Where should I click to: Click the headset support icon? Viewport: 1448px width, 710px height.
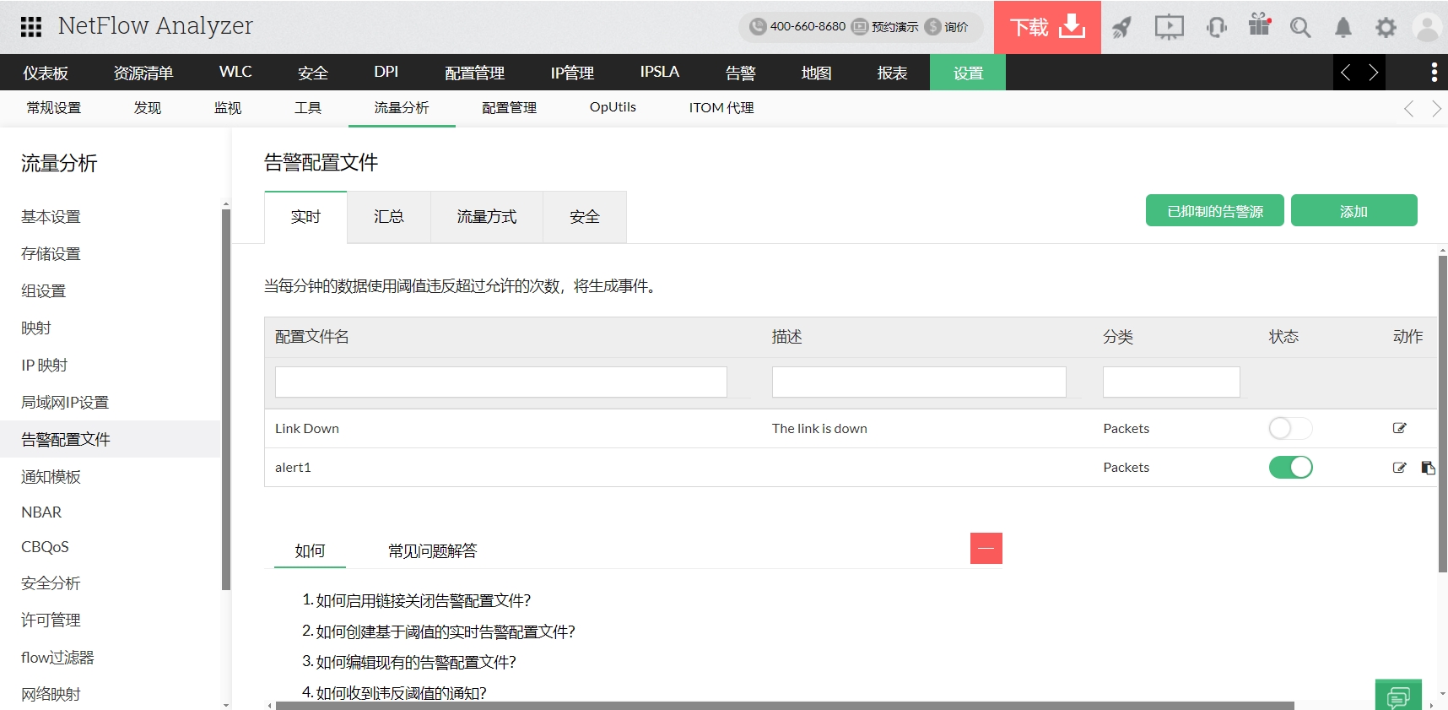click(x=1216, y=28)
